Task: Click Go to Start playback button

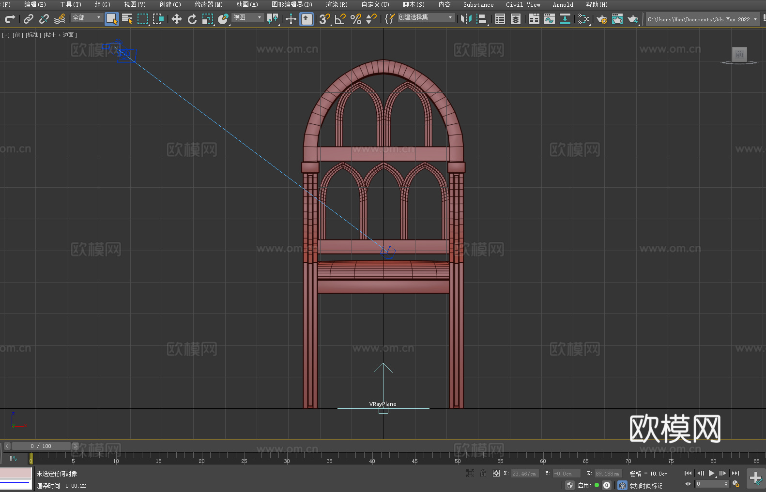Action: [688, 473]
